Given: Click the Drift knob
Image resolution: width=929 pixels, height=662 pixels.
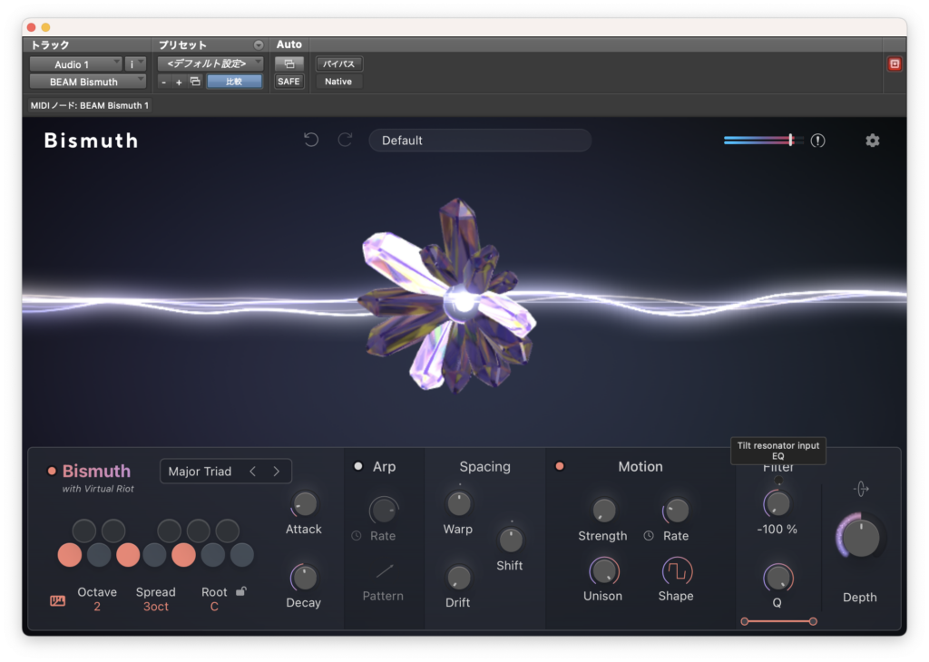Looking at the screenshot, I should coord(458,578).
